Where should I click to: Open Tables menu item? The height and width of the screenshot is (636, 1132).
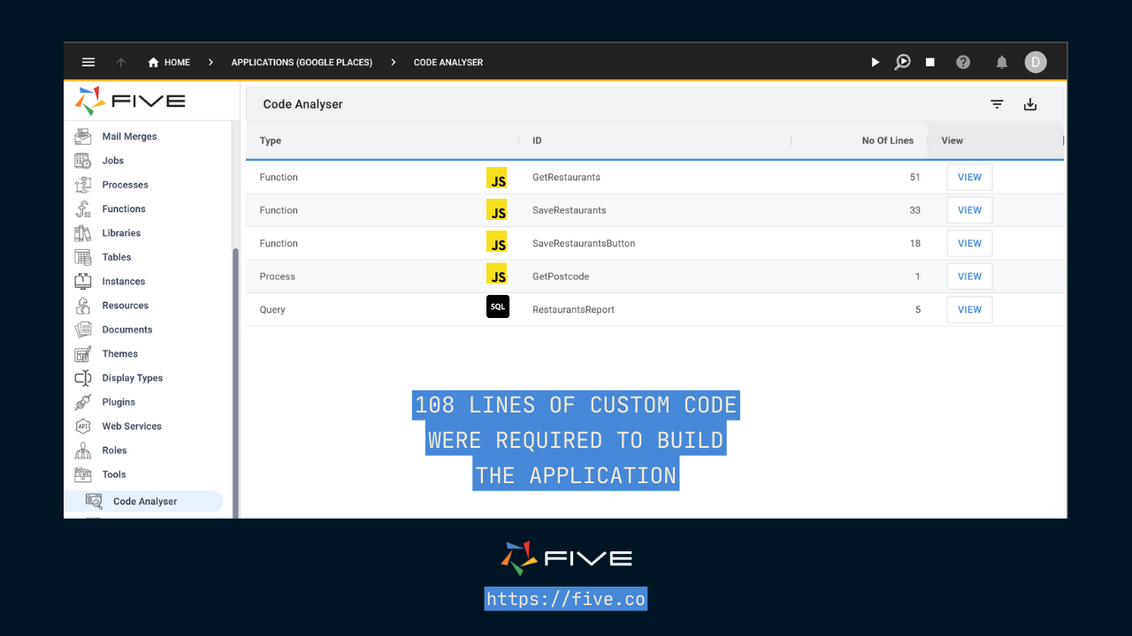[x=117, y=257]
